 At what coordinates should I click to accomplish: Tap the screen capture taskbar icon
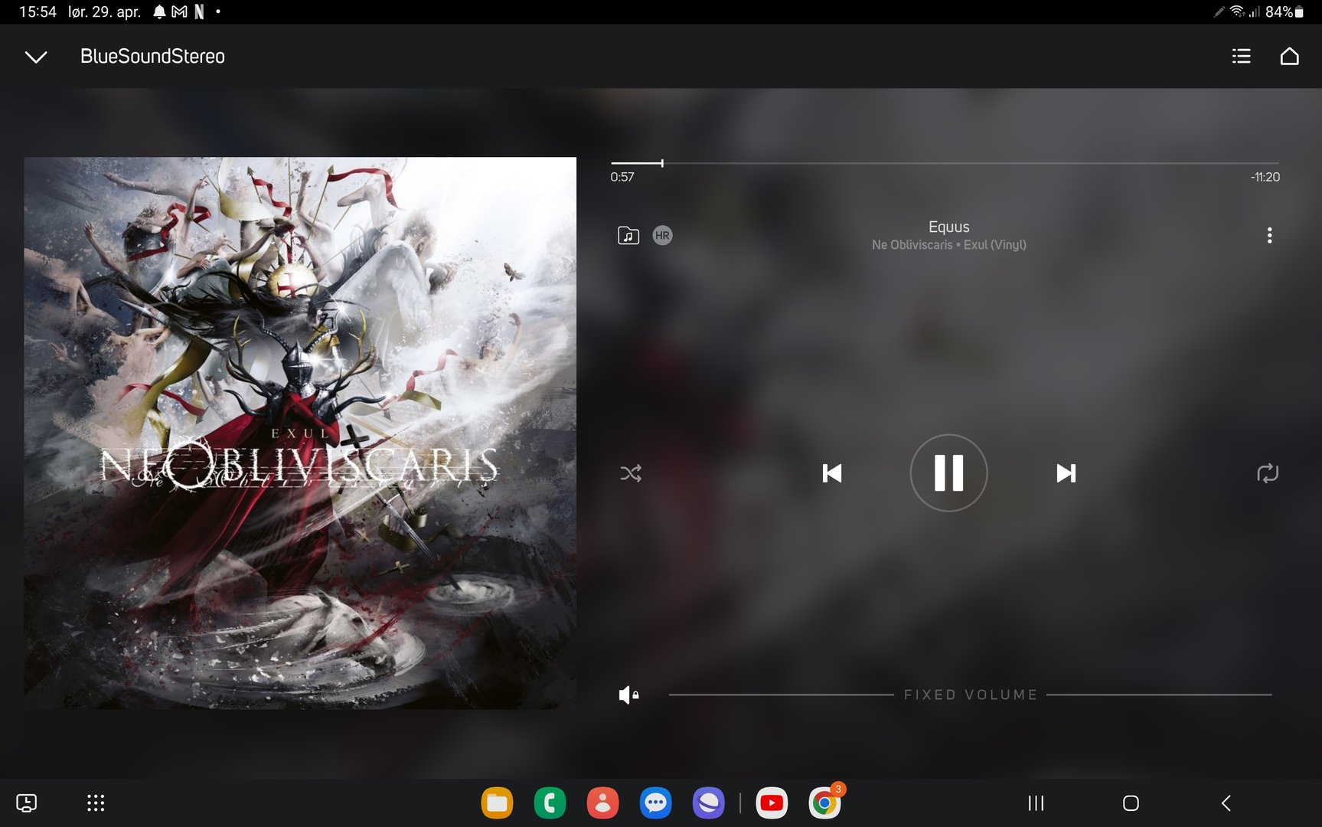point(27,802)
